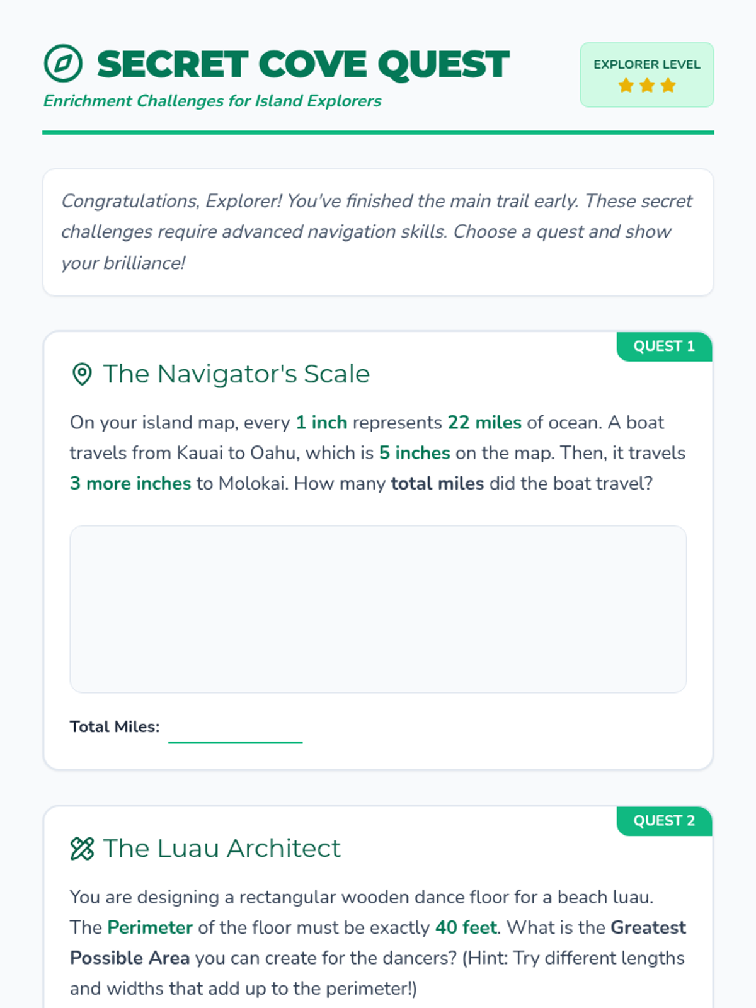The height and width of the screenshot is (1008, 756).
Task: Click the highlighted '40 feet' text
Action: pyautogui.click(x=466, y=927)
